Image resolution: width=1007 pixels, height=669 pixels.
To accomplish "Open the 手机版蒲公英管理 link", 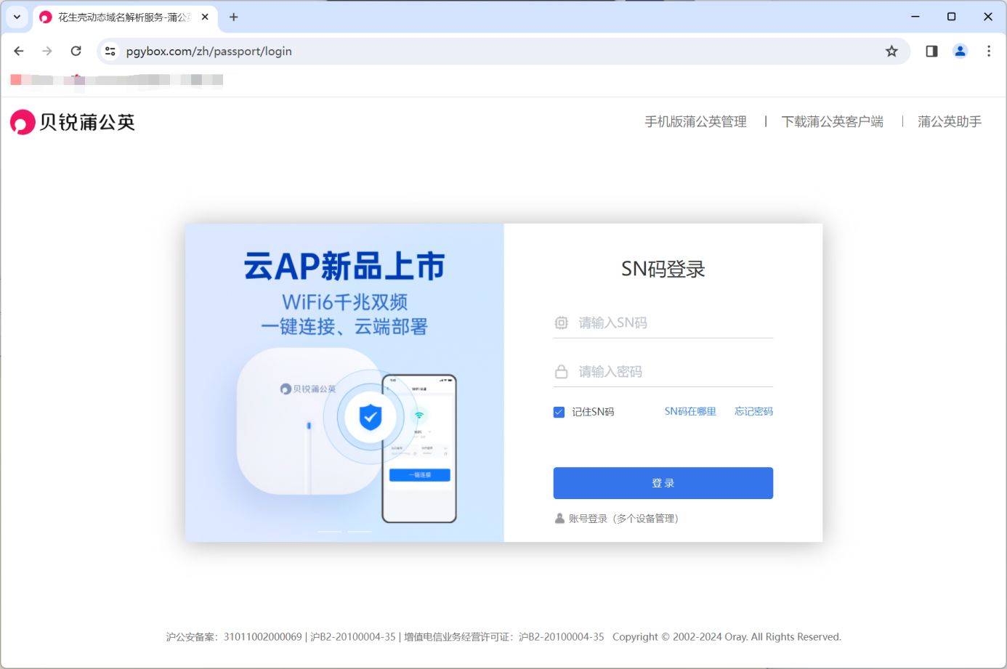I will point(695,122).
